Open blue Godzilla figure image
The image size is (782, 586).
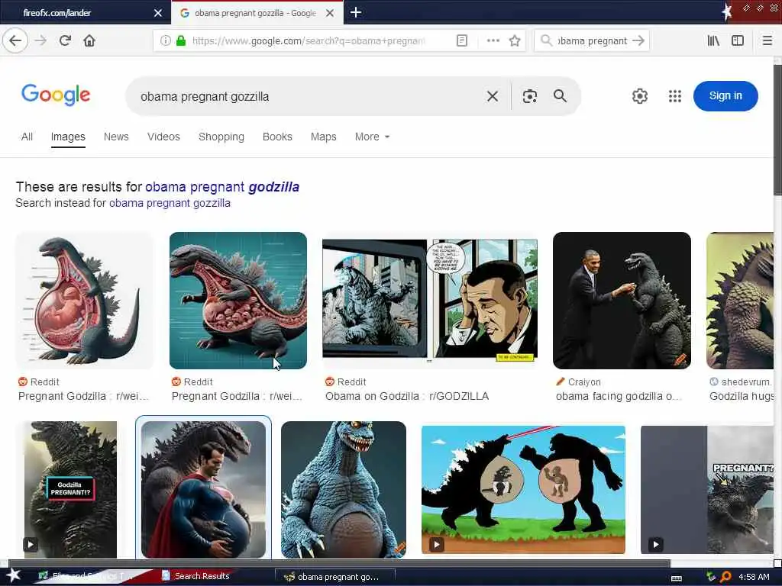tap(344, 490)
